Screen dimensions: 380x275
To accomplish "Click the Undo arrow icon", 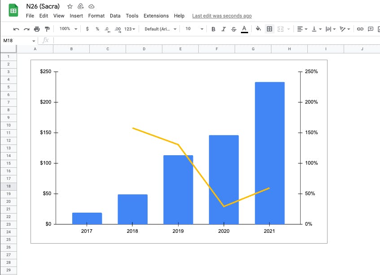I will point(16,29).
